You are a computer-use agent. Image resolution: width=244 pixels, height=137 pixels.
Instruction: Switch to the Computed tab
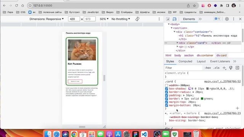point(185,61)
